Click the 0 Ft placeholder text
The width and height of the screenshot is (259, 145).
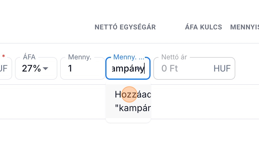pyautogui.click(x=169, y=69)
